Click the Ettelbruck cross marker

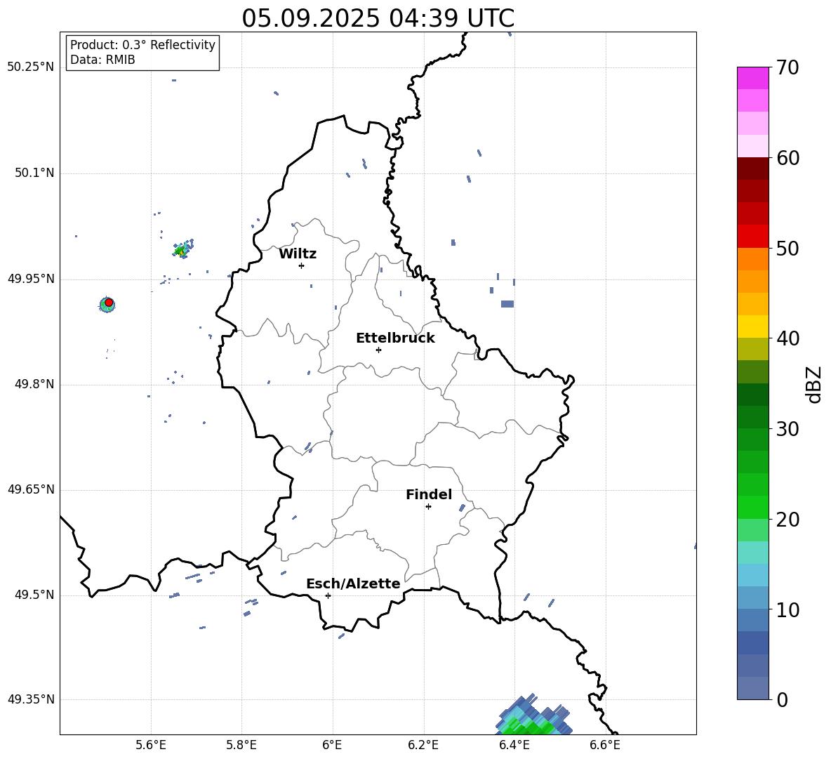[x=378, y=350]
